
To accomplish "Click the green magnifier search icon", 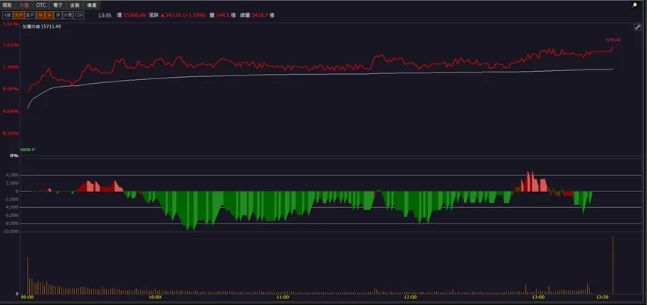I will pyautogui.click(x=634, y=5).
